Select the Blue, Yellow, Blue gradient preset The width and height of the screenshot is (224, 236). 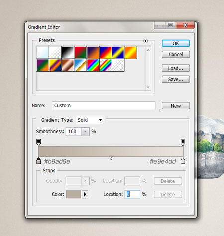pyautogui.click(x=118, y=52)
